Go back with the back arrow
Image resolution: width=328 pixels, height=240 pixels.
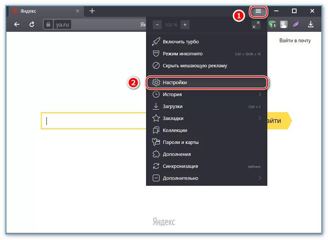coord(17,25)
